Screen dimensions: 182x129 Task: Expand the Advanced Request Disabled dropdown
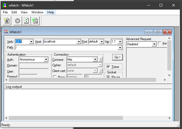coord(154,44)
